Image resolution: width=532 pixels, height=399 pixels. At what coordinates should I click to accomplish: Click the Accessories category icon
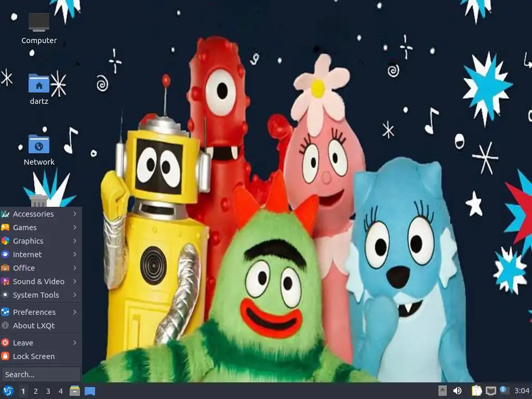5,214
